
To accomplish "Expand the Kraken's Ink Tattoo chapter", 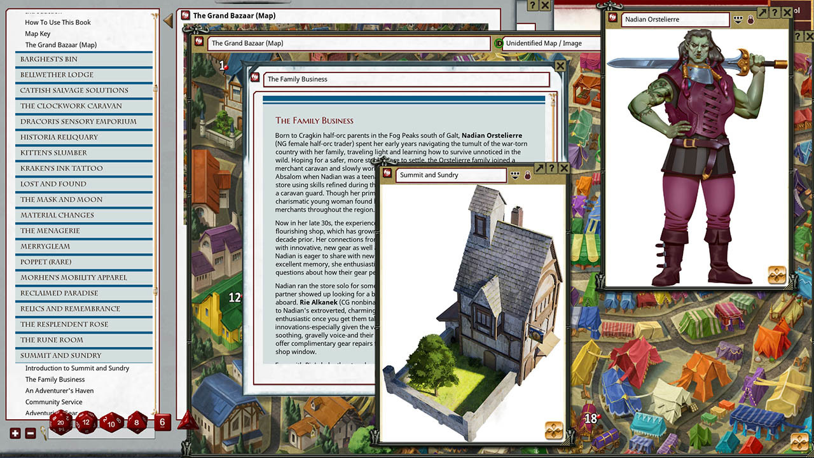I will (x=61, y=169).
